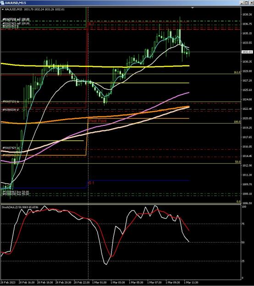The height and width of the screenshot is (286, 254).
Task: Click the Pivot Point label
Action: click(x=97, y=121)
